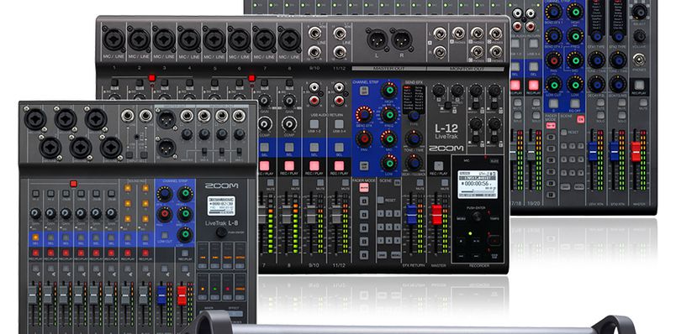Click the LOW CUT button on the L-8
The image size is (676, 334).
(x=165, y=236)
